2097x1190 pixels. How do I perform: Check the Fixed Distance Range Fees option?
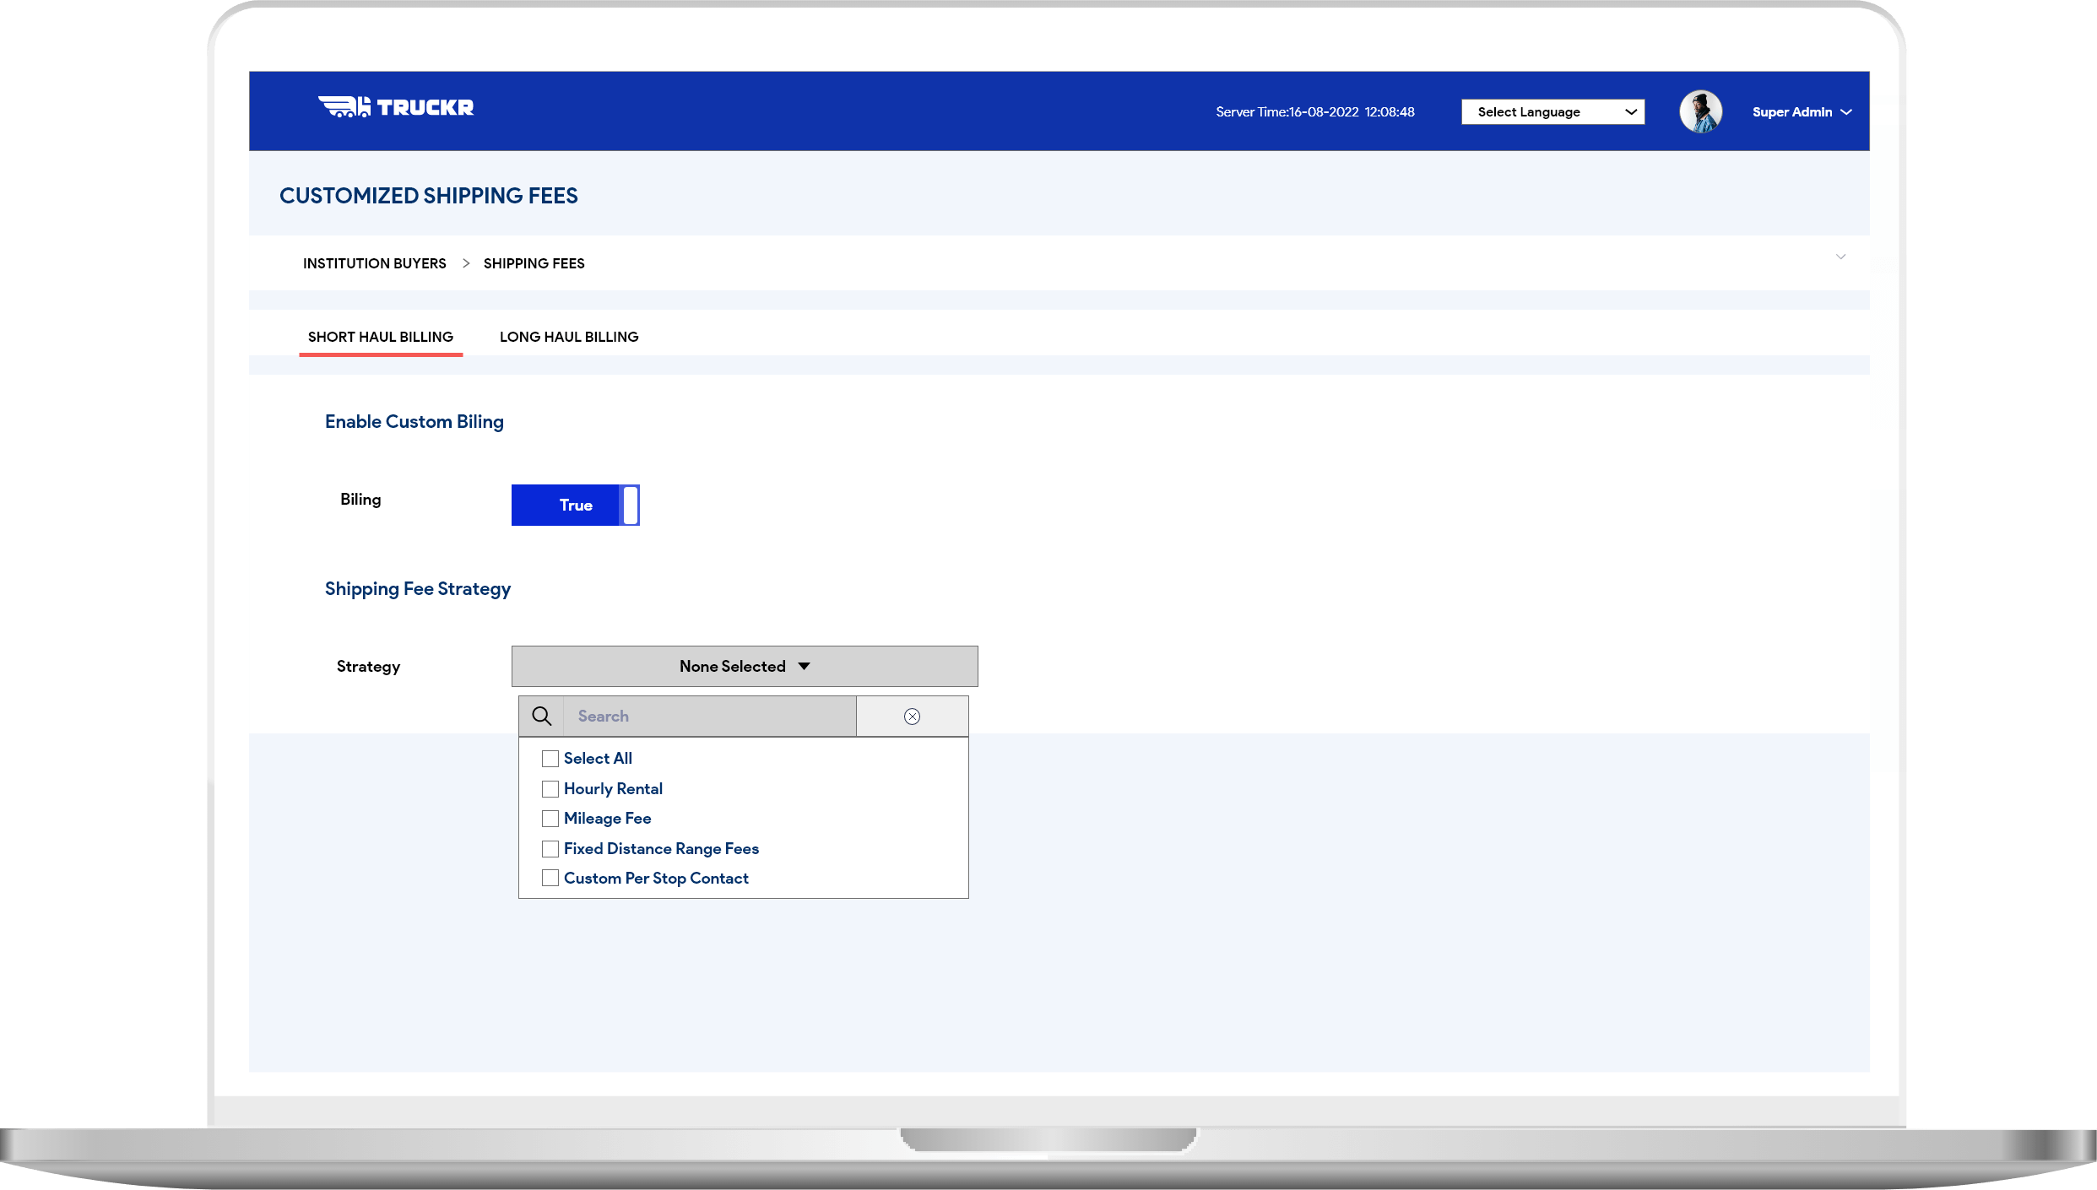(550, 849)
